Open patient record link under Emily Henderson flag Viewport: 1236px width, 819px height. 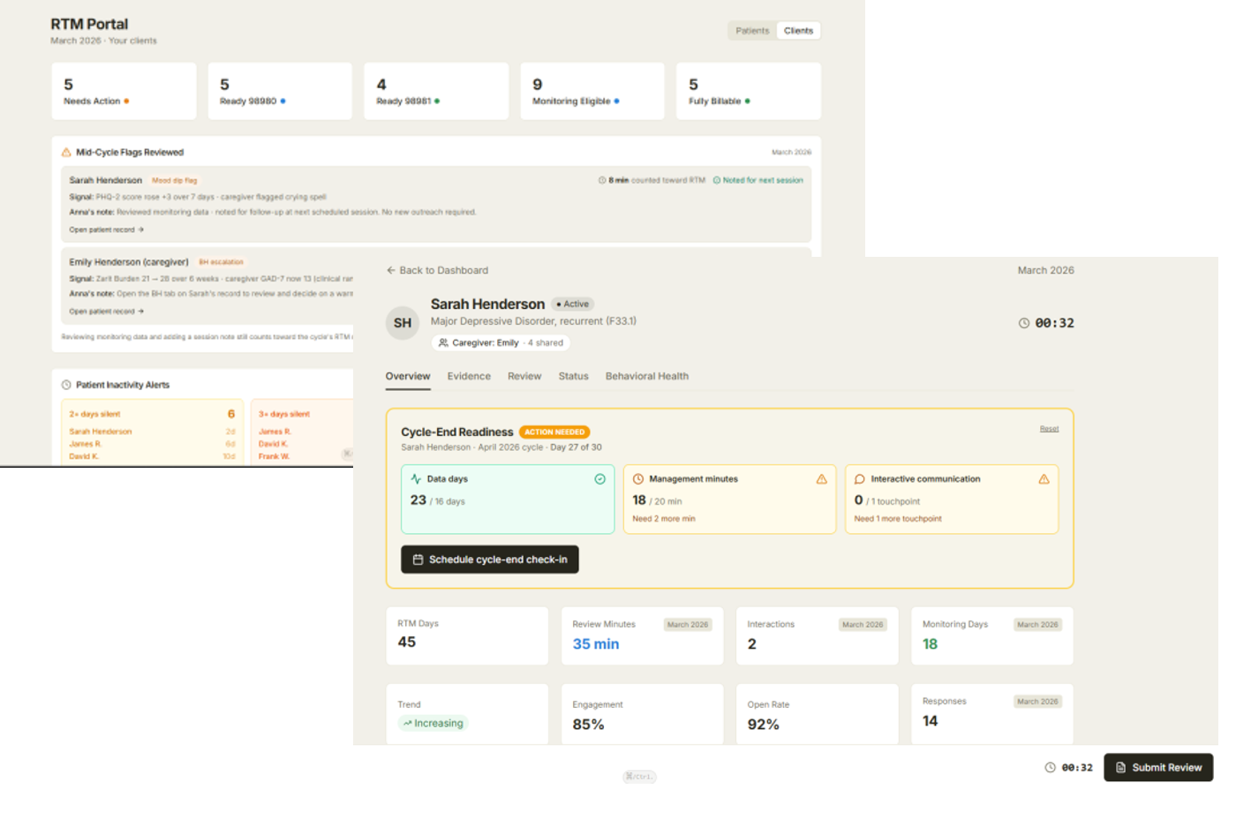pos(107,312)
